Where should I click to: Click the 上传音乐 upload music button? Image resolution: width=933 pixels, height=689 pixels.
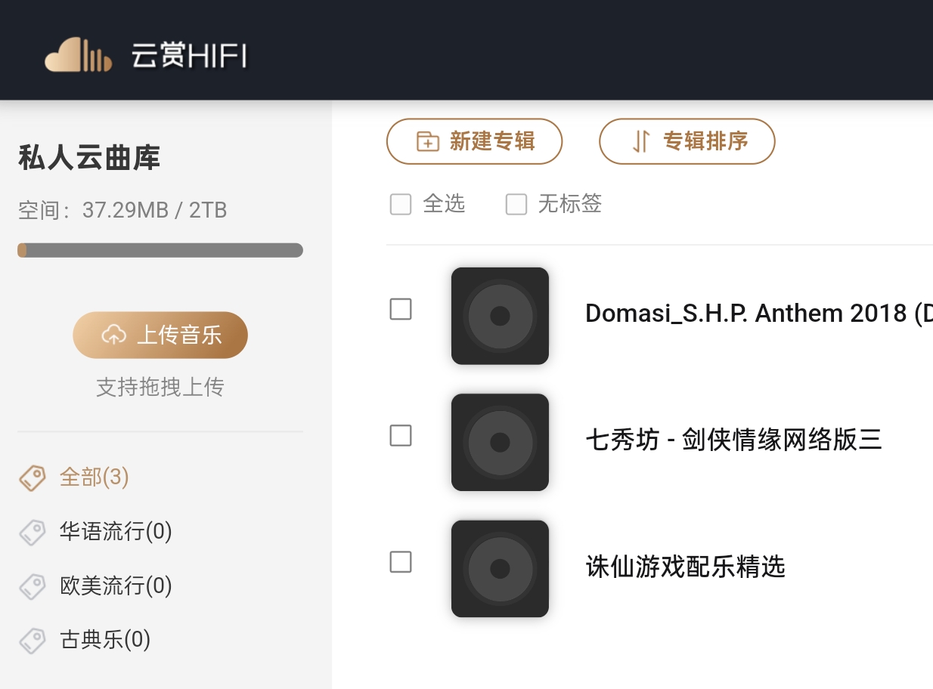point(160,335)
